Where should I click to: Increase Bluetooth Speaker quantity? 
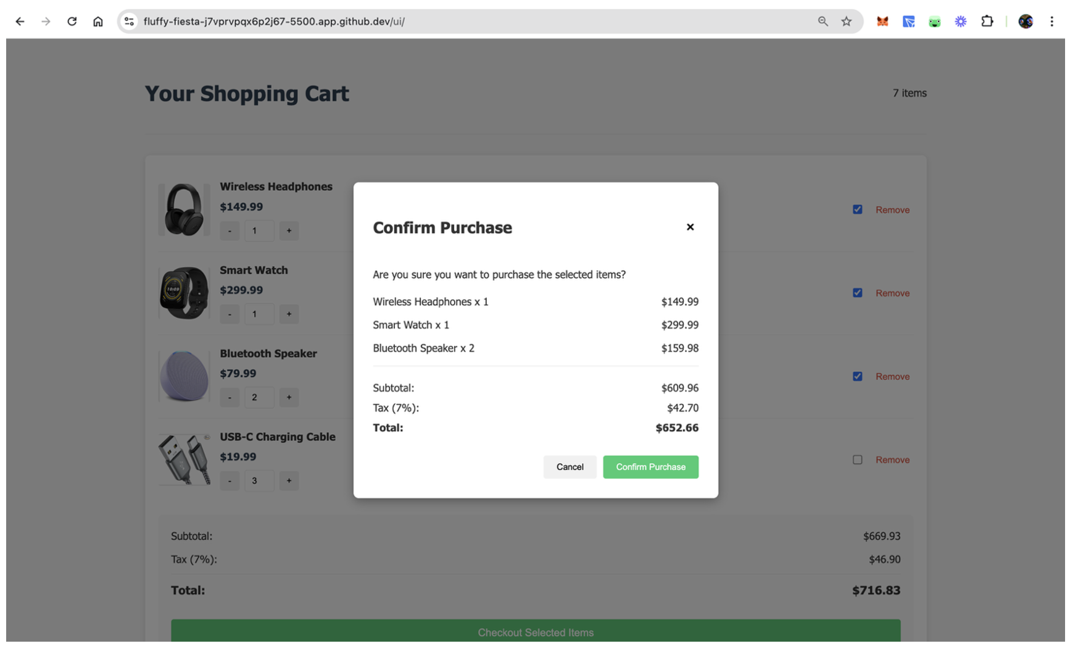pyautogui.click(x=289, y=398)
